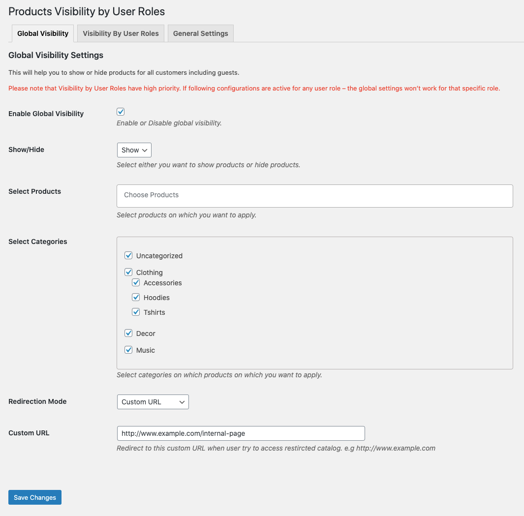524x516 pixels.
Task: Uncheck the Accessories subcategory
Action: [136, 282]
